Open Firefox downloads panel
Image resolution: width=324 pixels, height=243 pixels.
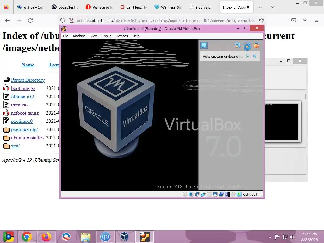point(305,20)
